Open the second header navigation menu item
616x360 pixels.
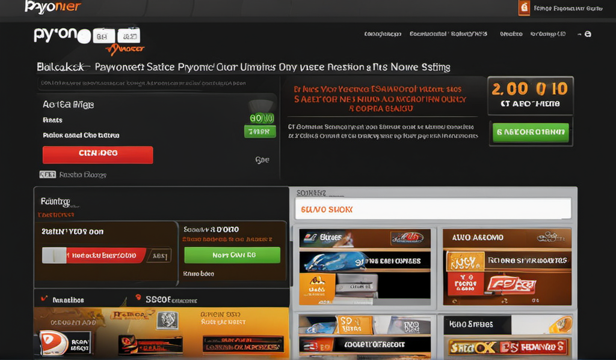tap(448, 34)
